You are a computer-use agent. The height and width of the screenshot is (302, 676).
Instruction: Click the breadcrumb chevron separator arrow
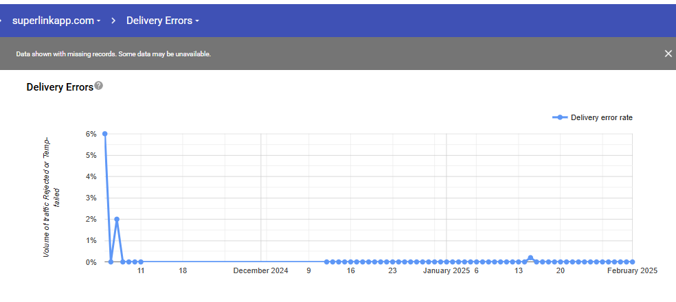coord(113,21)
